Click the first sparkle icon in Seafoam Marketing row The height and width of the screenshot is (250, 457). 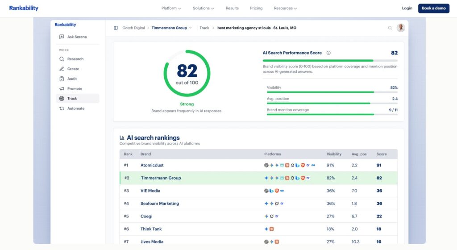pyautogui.click(x=266, y=204)
